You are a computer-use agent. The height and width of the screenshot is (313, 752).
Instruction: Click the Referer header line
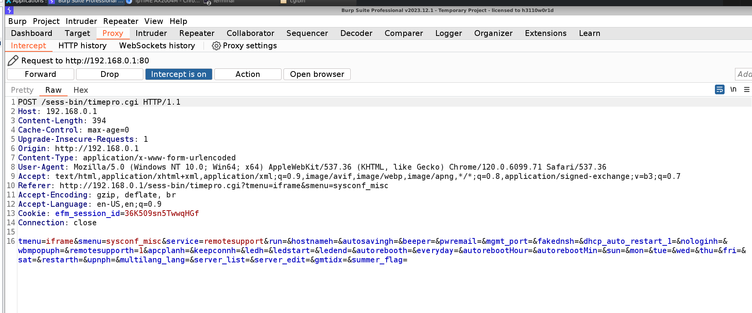click(x=203, y=185)
